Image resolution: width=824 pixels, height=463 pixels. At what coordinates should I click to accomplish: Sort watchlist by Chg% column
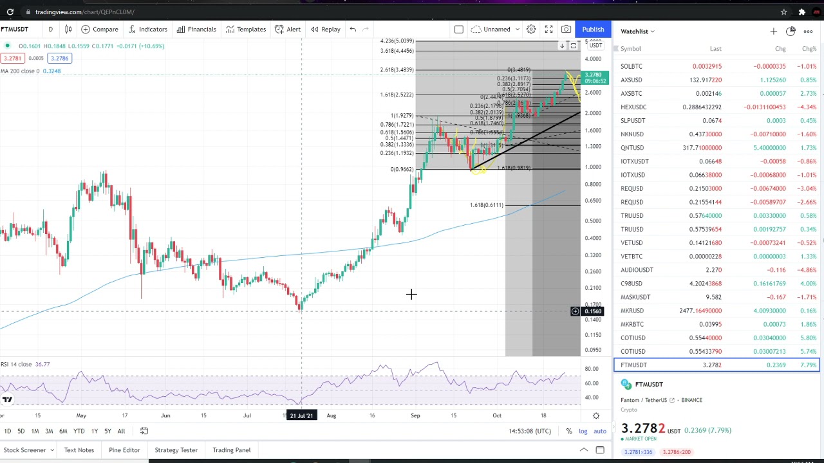tap(809, 48)
